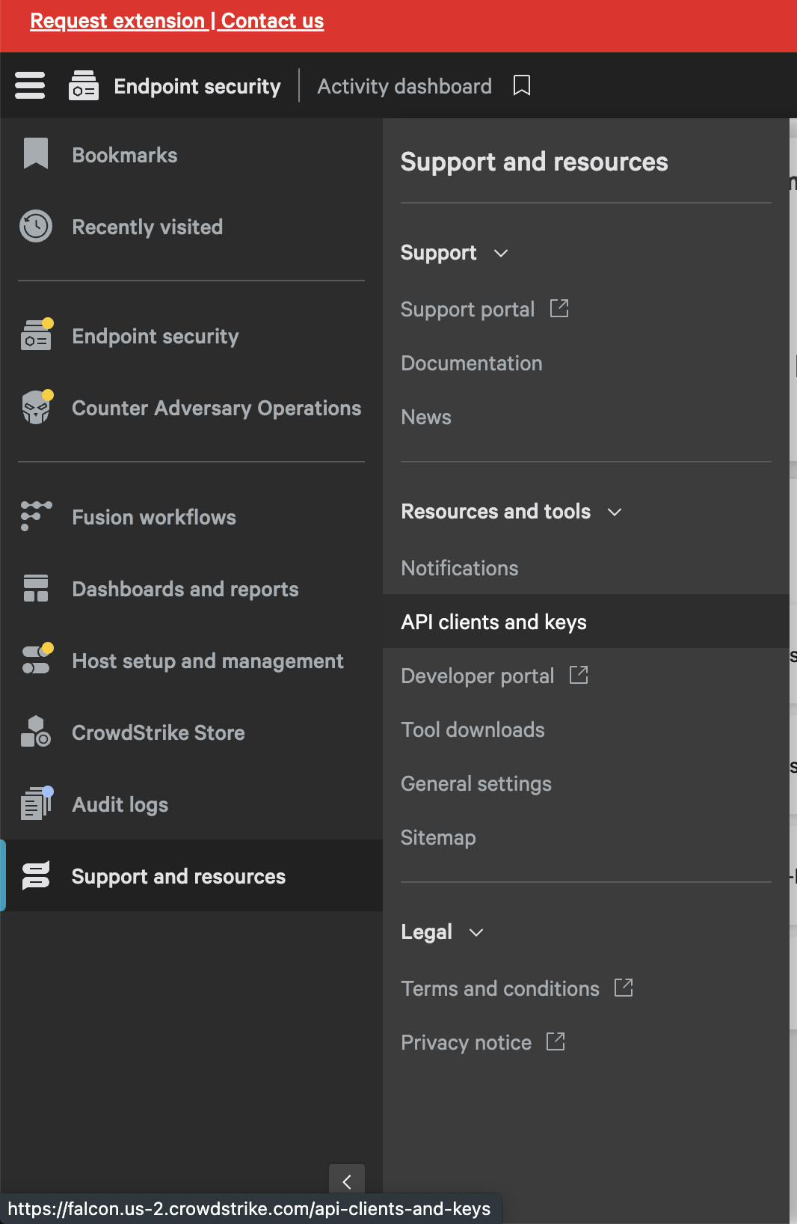This screenshot has width=797, height=1224.
Task: Open API clients and keys
Action: point(493,622)
